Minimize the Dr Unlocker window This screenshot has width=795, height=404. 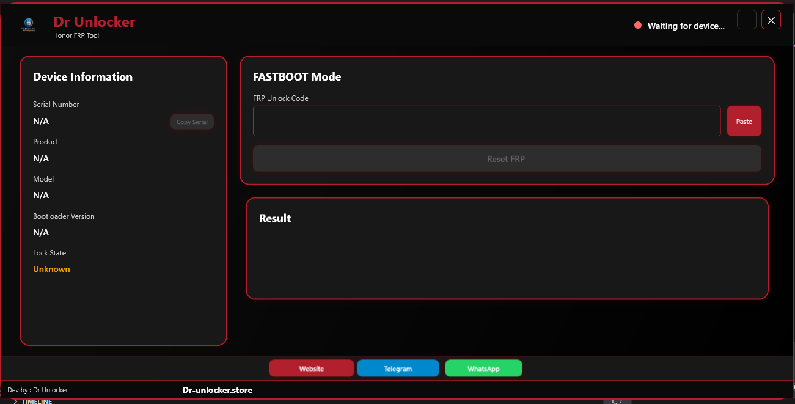pos(747,20)
